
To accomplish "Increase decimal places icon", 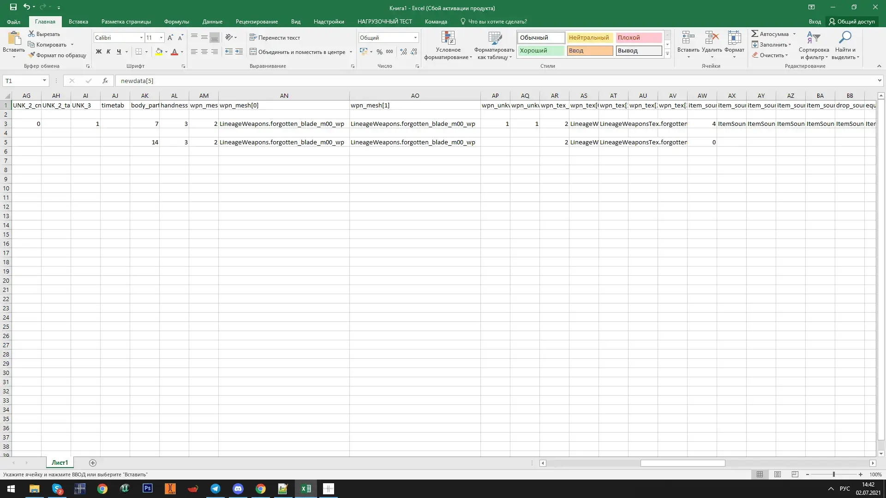I will pos(404,52).
